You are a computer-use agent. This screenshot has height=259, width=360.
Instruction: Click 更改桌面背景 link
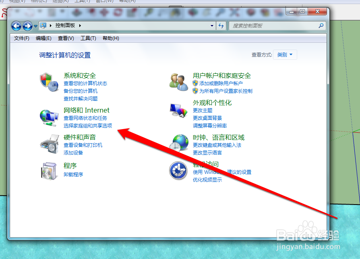[x=207, y=118]
